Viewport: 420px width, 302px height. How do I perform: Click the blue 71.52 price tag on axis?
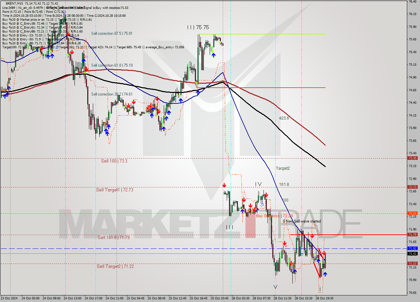412,248
